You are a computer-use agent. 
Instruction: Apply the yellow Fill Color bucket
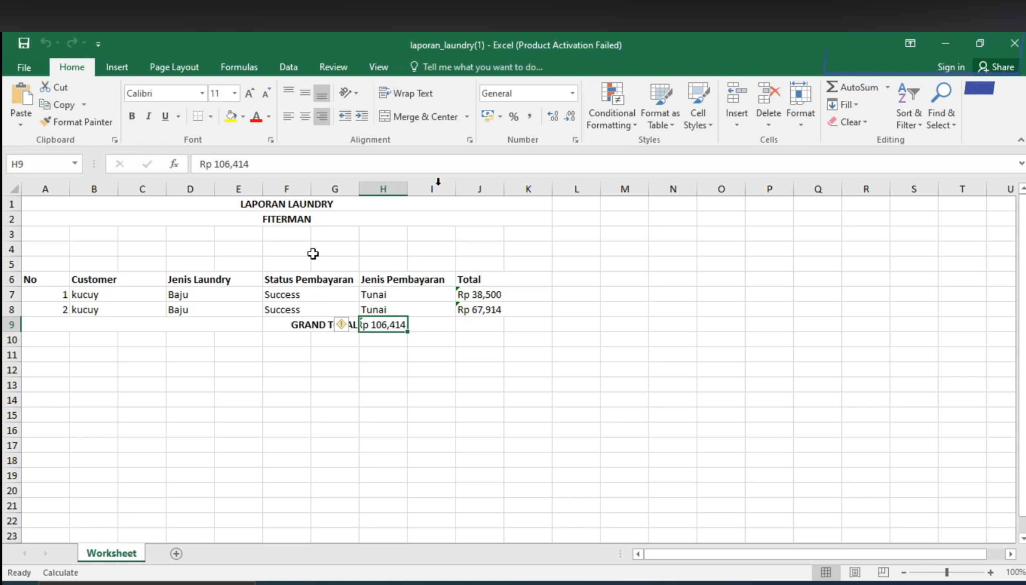pyautogui.click(x=231, y=117)
